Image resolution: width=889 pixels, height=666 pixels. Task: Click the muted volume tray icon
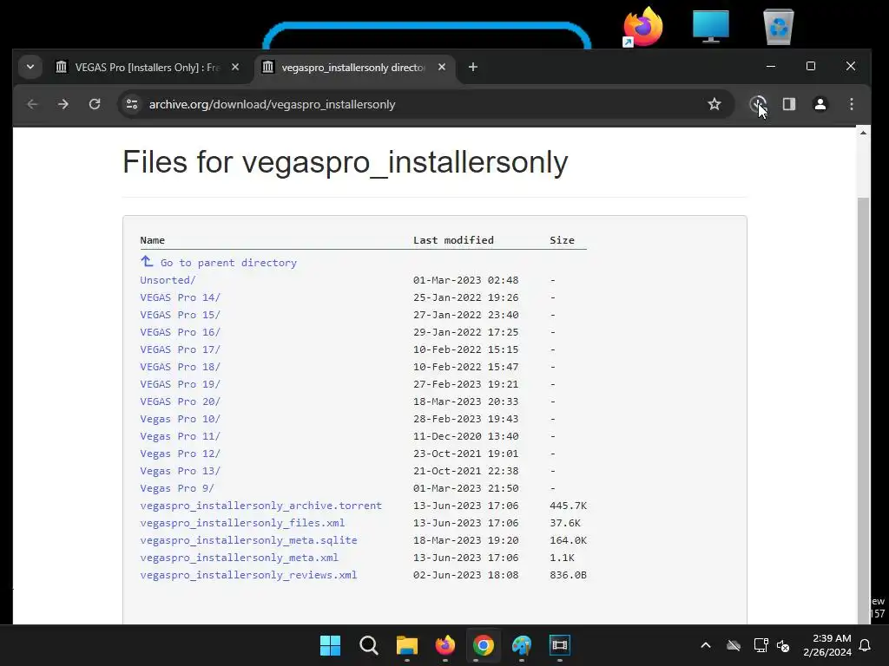[783, 645]
